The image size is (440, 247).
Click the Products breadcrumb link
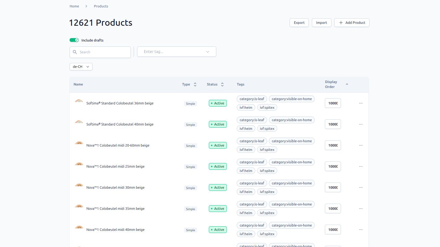tap(101, 6)
